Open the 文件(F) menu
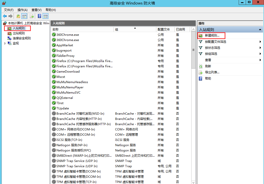264x184 pixels. pos(9,10)
